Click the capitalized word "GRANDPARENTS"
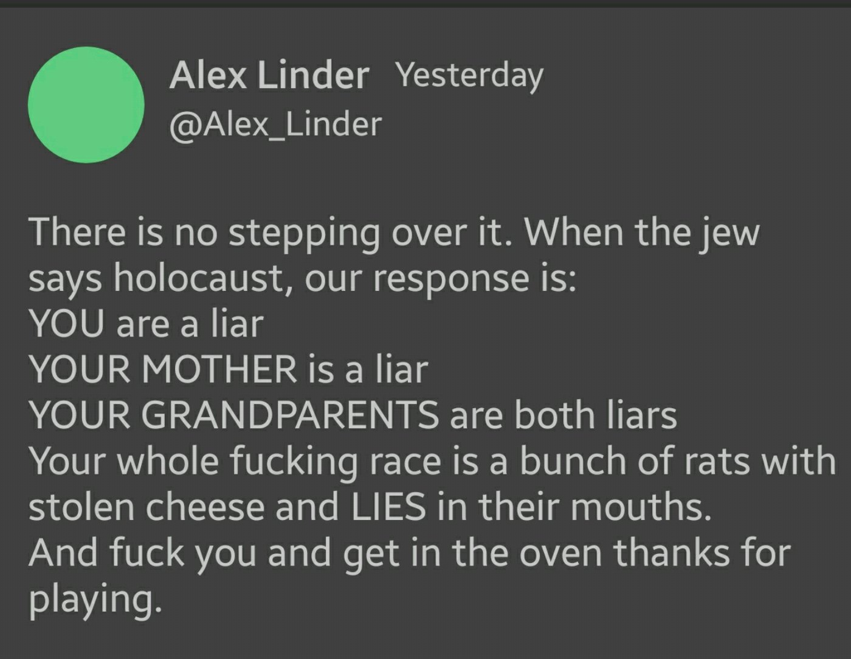 [290, 415]
